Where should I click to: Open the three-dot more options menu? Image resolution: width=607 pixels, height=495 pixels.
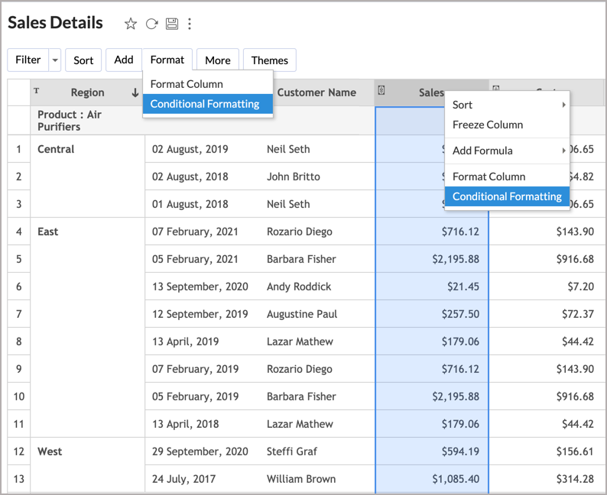coord(190,24)
